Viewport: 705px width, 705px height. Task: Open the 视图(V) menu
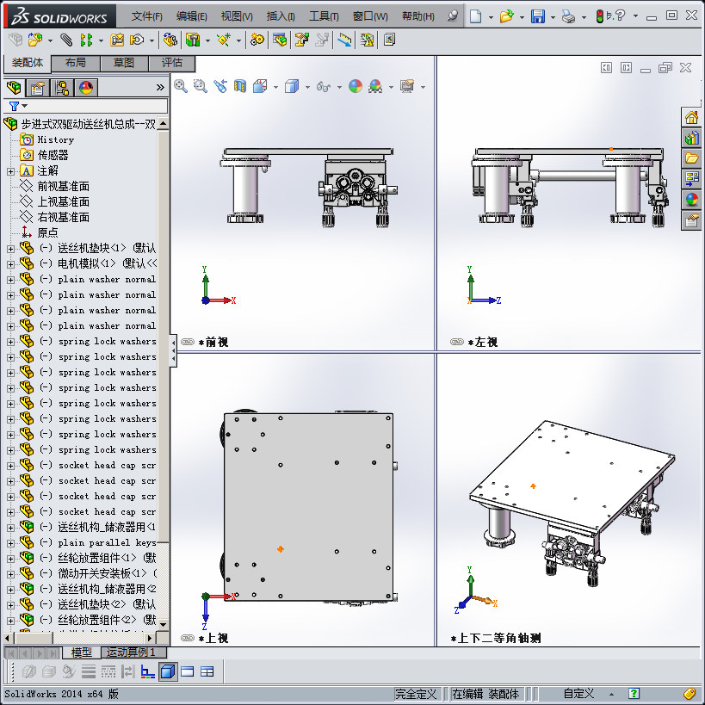(237, 16)
